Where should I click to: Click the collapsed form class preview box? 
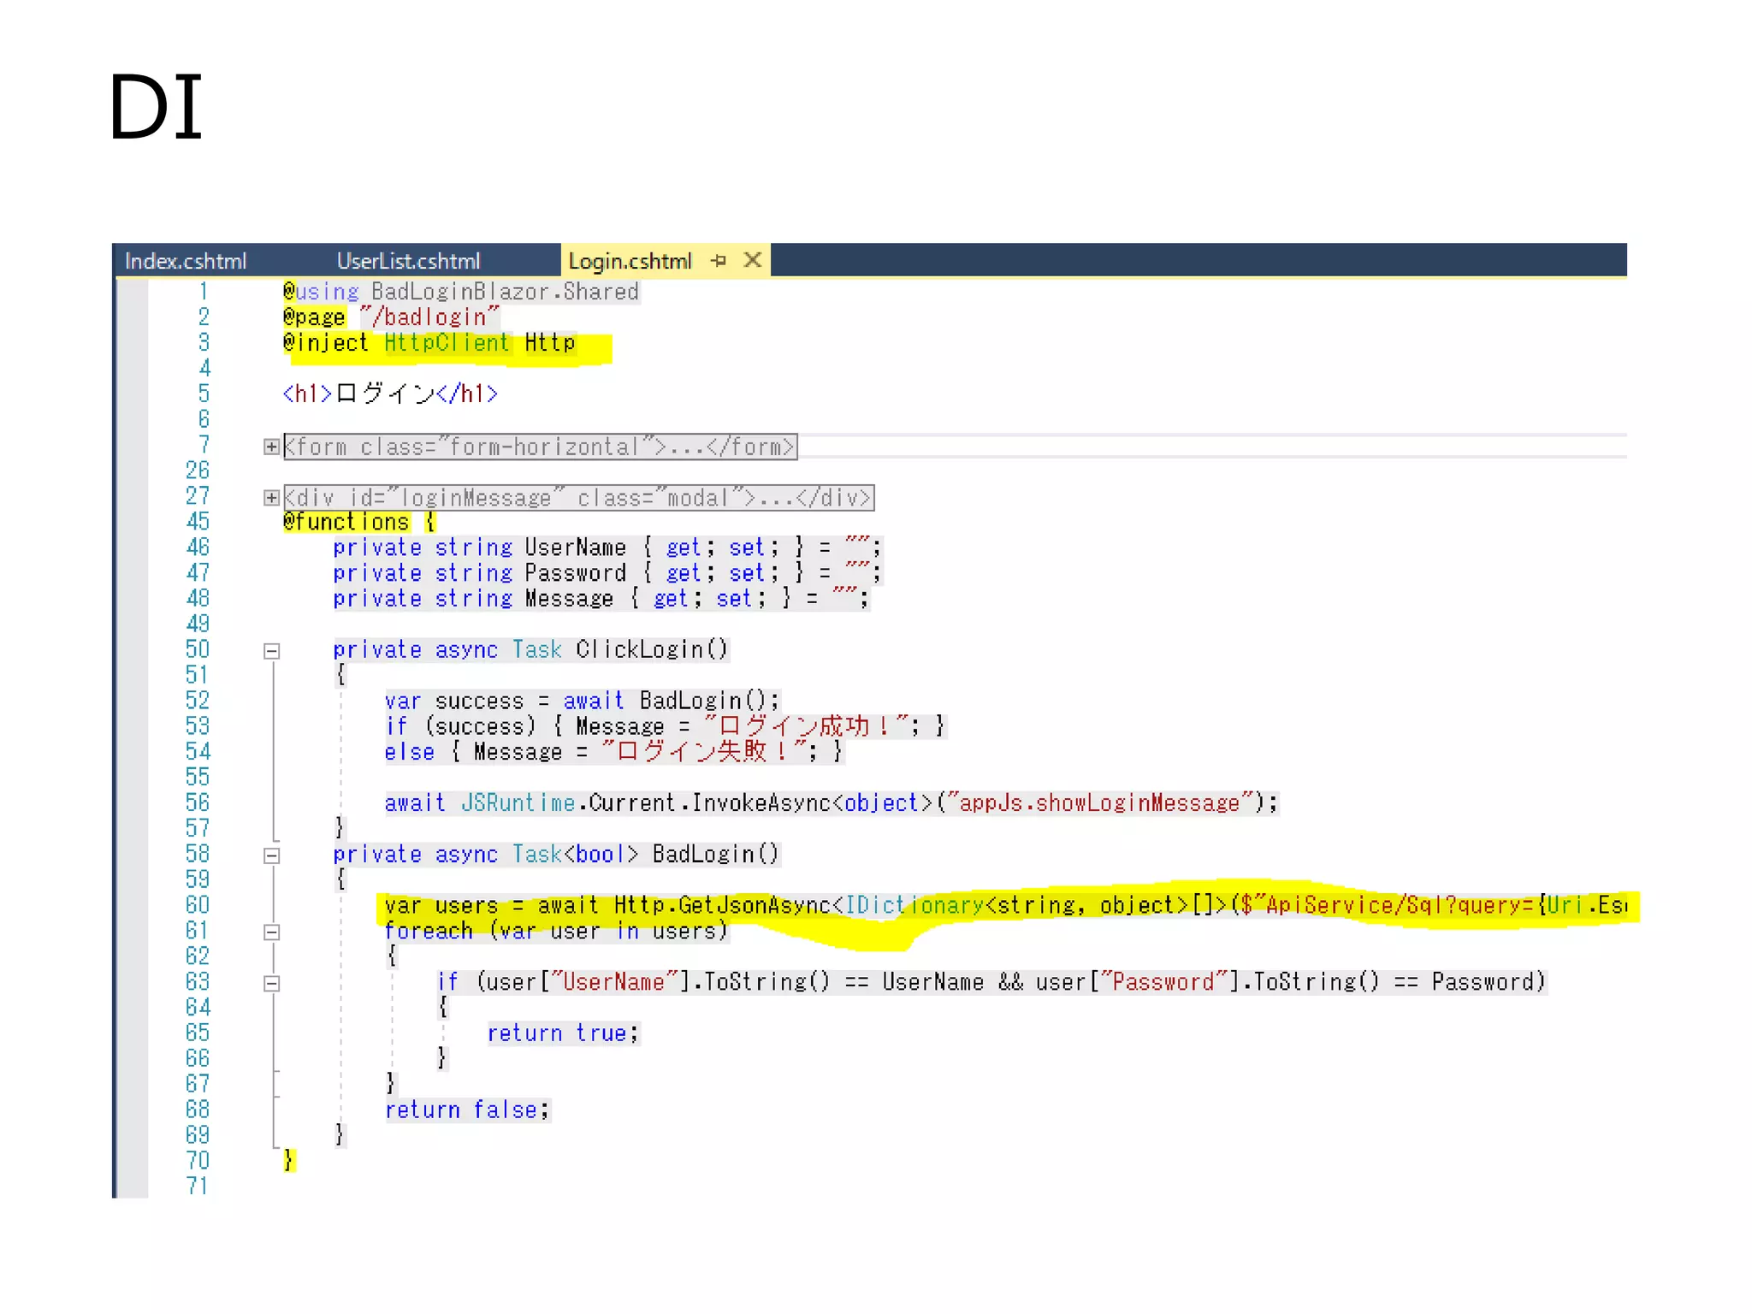[x=540, y=447]
